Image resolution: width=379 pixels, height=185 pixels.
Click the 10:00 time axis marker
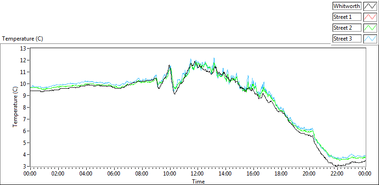(x=170, y=174)
